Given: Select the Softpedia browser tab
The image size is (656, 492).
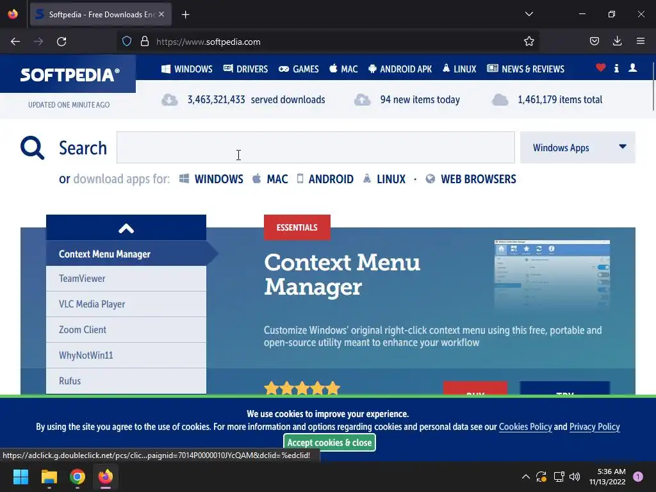Looking at the screenshot, I should coord(101,14).
